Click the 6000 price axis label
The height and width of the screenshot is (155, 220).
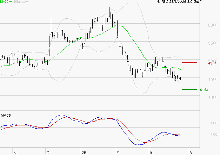213,25
